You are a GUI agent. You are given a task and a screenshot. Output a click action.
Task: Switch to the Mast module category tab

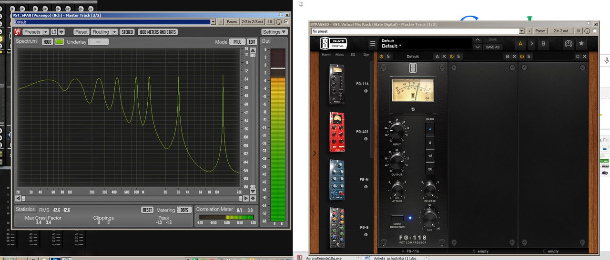[x=339, y=55]
